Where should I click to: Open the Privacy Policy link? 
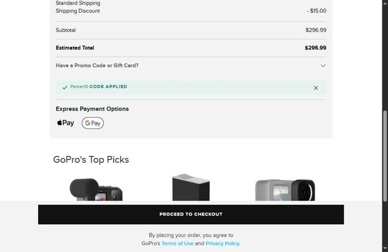(222, 244)
